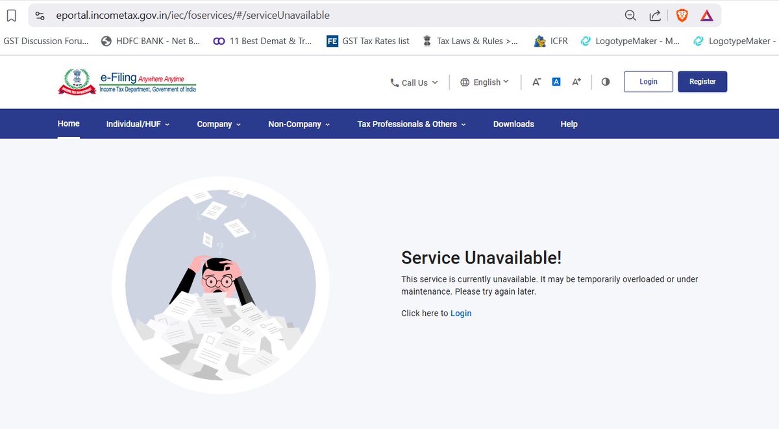779x429 pixels.
Task: Click the e-Filing Income Tax Department logo
Action: 127,82
